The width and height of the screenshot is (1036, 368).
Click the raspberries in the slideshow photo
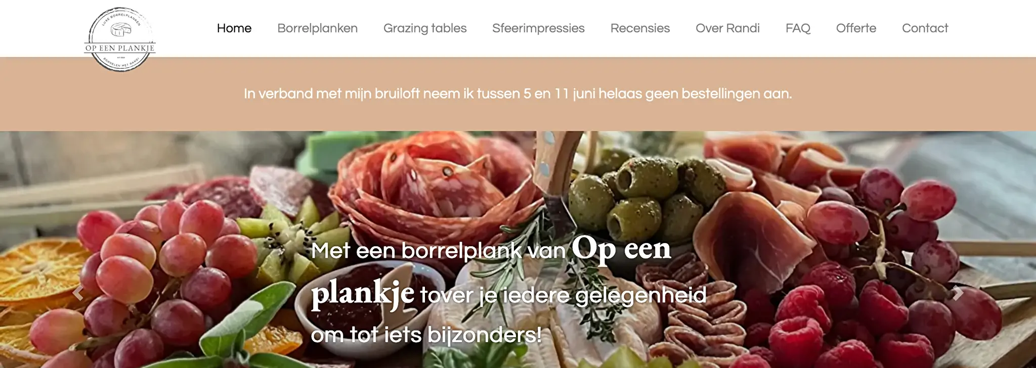pos(830,318)
